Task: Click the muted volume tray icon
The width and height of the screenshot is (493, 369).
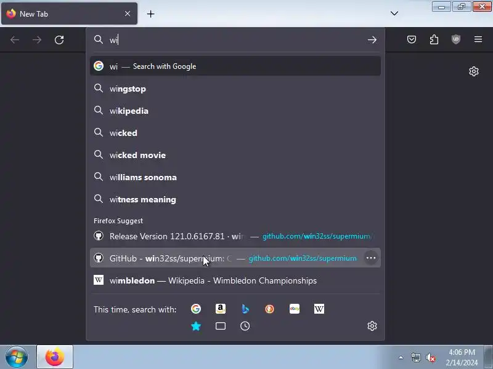Action: tap(430, 357)
